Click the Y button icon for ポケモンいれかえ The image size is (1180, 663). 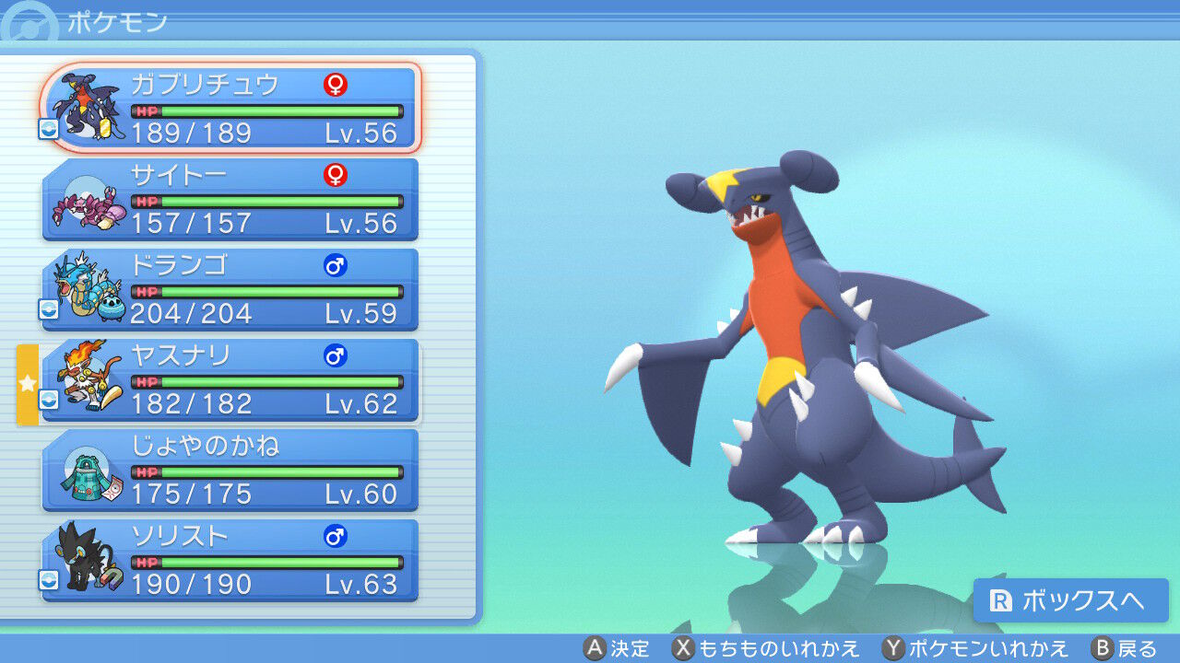[892, 648]
